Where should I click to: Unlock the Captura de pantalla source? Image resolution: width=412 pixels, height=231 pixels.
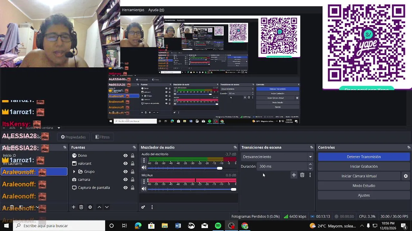click(x=132, y=188)
